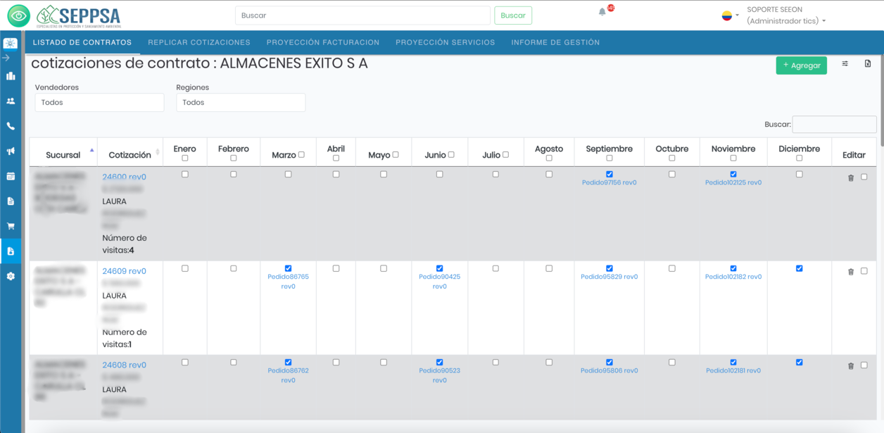Open the notifications bell
The height and width of the screenshot is (433, 884).
(602, 12)
